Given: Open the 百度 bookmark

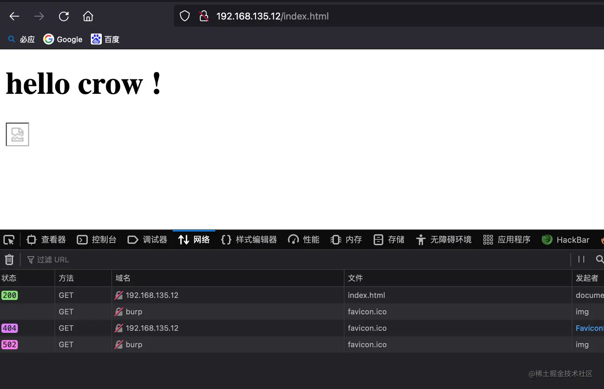Looking at the screenshot, I should (105, 39).
